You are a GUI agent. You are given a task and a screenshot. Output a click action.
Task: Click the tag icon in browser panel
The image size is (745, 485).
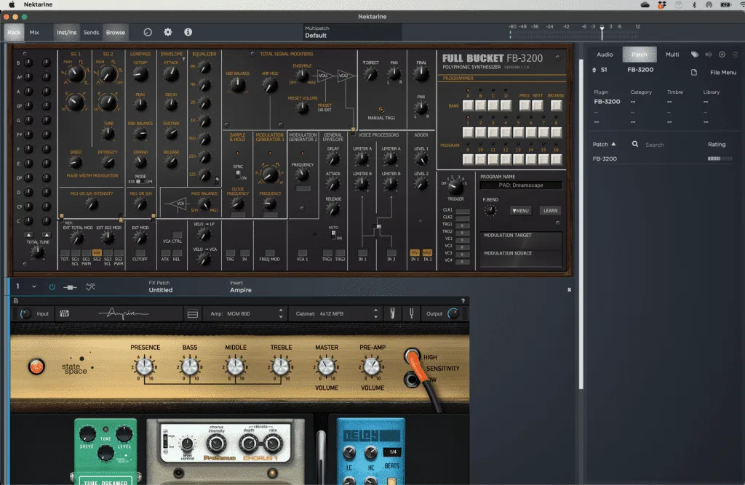[x=695, y=55]
